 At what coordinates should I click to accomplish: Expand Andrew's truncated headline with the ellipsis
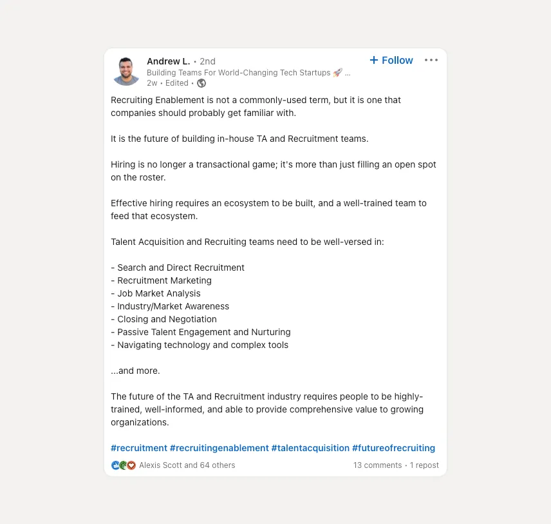click(348, 72)
